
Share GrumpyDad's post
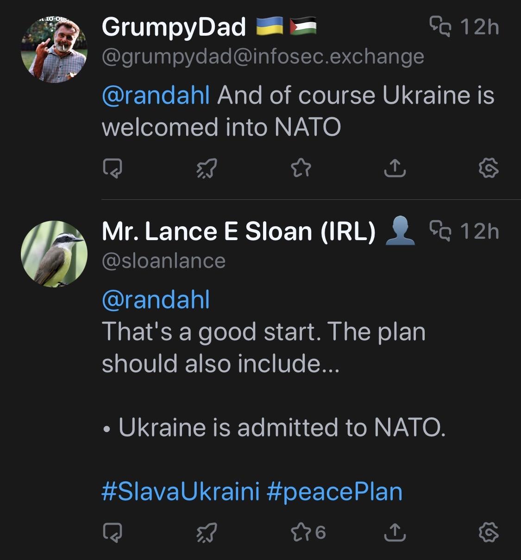coord(395,169)
